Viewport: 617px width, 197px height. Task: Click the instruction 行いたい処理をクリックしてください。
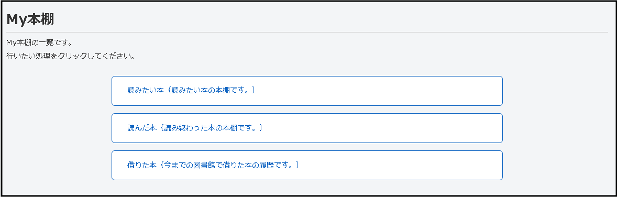pos(71,56)
